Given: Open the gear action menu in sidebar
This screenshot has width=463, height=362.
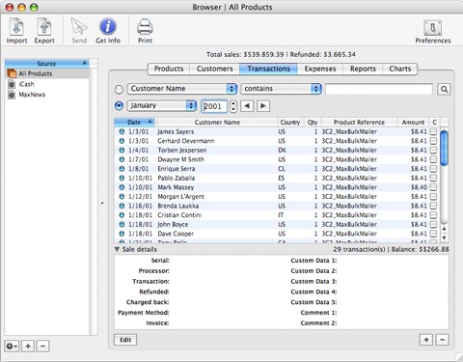Looking at the screenshot, I should [x=12, y=347].
